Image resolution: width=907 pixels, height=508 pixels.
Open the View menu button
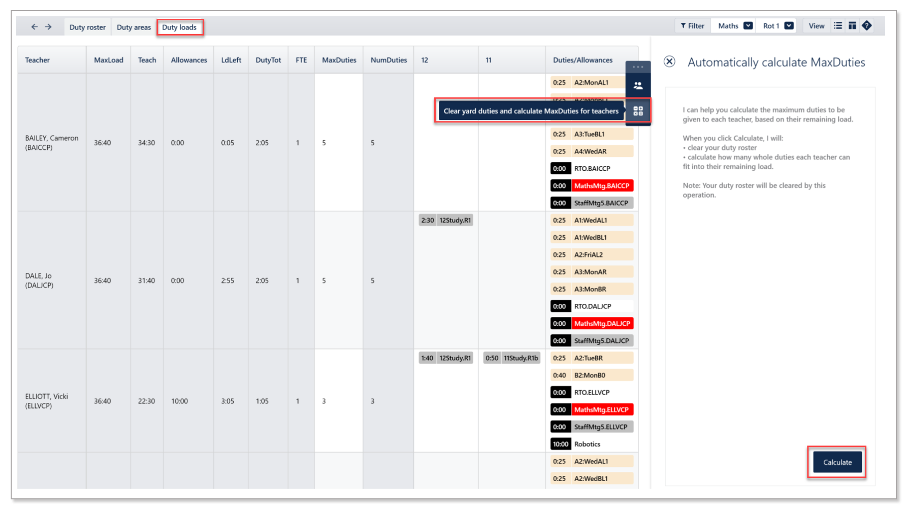click(817, 26)
